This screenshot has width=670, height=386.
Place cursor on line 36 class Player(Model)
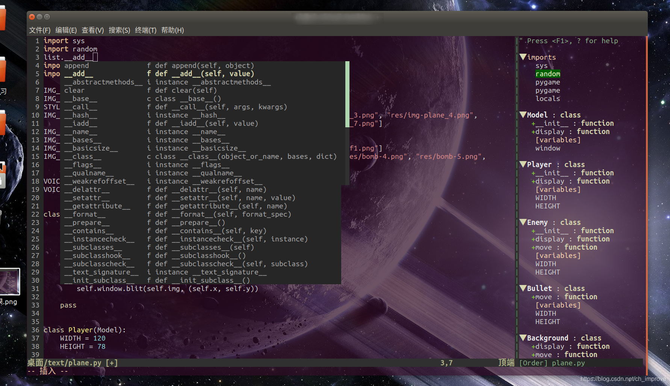click(85, 330)
